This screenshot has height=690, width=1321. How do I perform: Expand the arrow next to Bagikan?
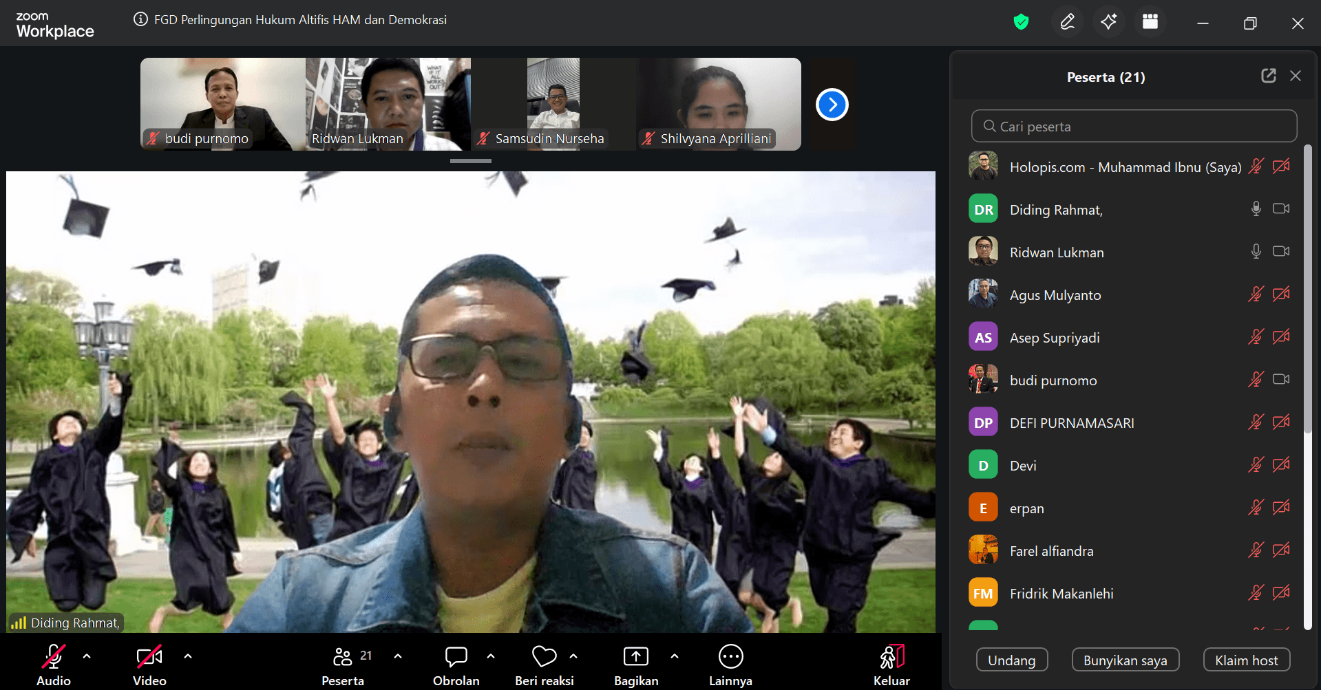[675, 656]
